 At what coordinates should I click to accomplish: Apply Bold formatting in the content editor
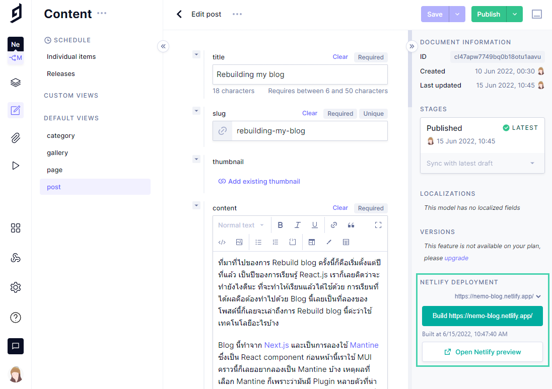[280, 224]
